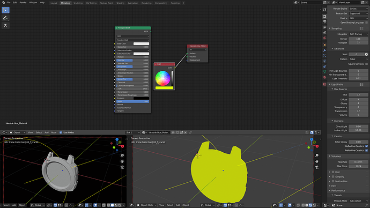Toggle Reflective Caustics checkbox
The image size is (370, 208).
click(366, 146)
